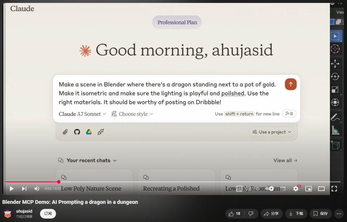Click the 保存 save button
Viewport: 347px width, 222px height.
coord(321,214)
